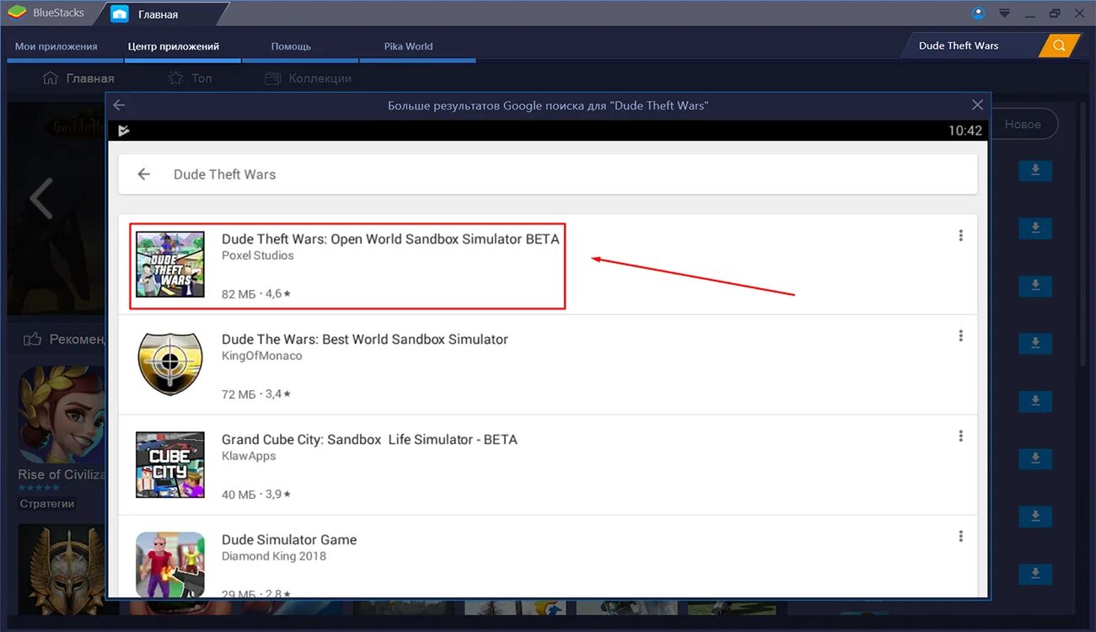1096x632 pixels.
Task: Click the orange search magnifier button
Action: [1059, 46]
